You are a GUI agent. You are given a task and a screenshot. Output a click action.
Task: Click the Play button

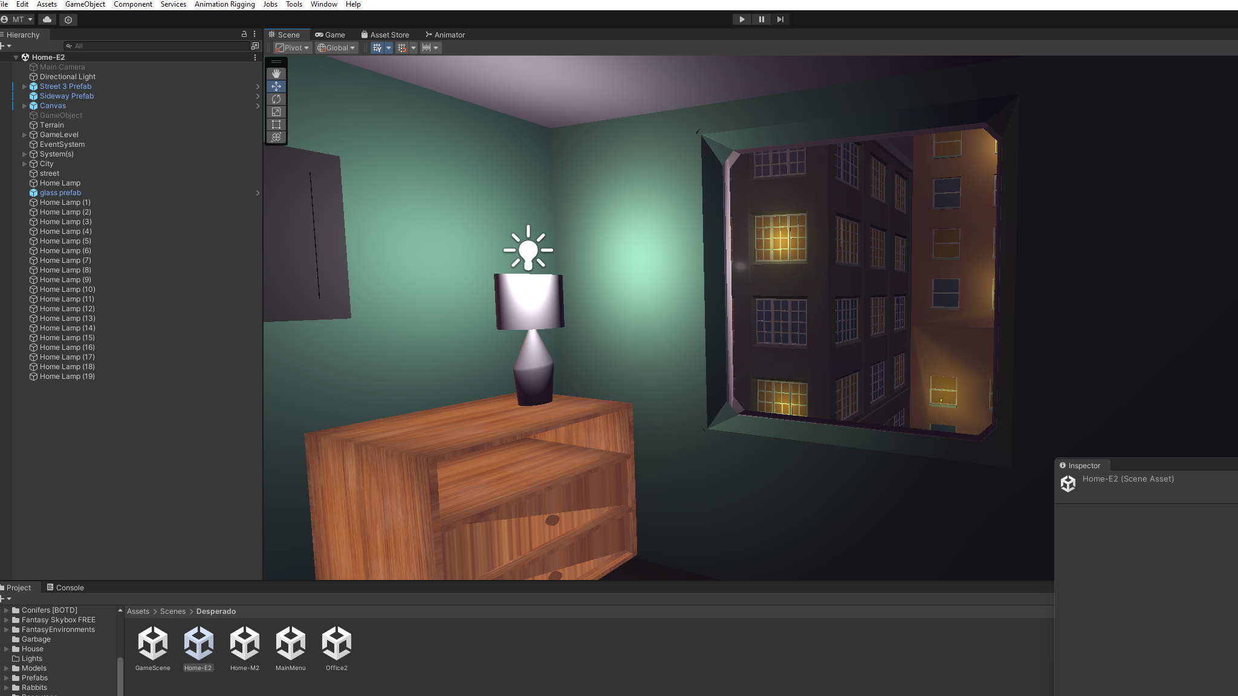[x=742, y=19]
